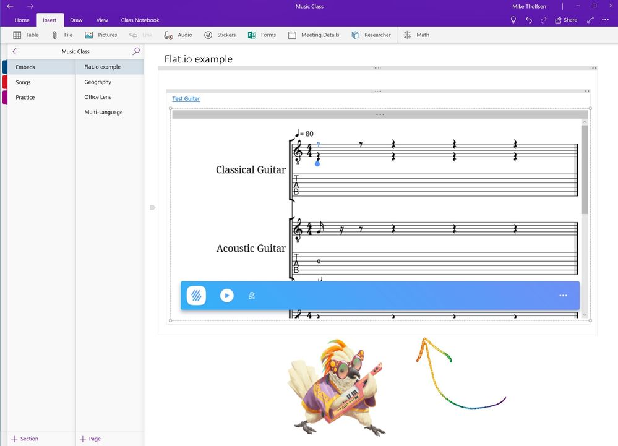Select the blue note on the Classical Guitar staff
The image size is (618, 446).
317,163
